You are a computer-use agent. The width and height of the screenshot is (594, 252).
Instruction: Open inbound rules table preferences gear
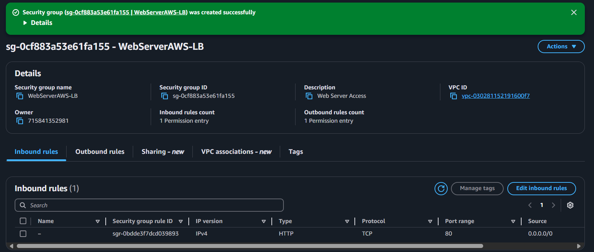click(x=570, y=205)
